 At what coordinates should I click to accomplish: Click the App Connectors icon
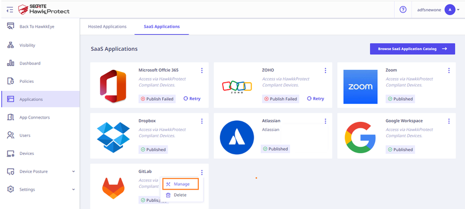10,117
